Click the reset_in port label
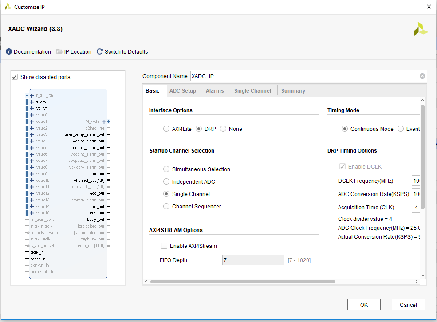This screenshot has width=437, height=322. [38, 259]
